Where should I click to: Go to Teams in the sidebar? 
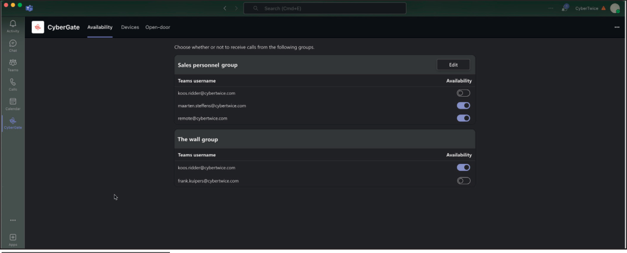click(13, 64)
